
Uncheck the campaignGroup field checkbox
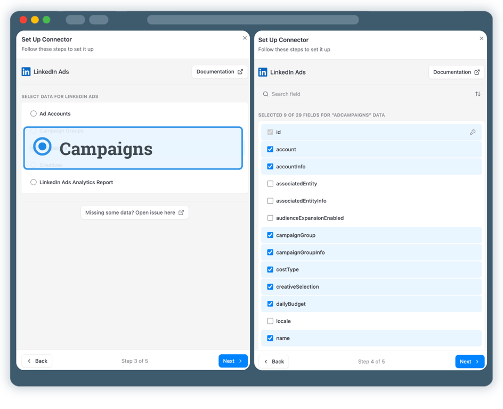[270, 235]
